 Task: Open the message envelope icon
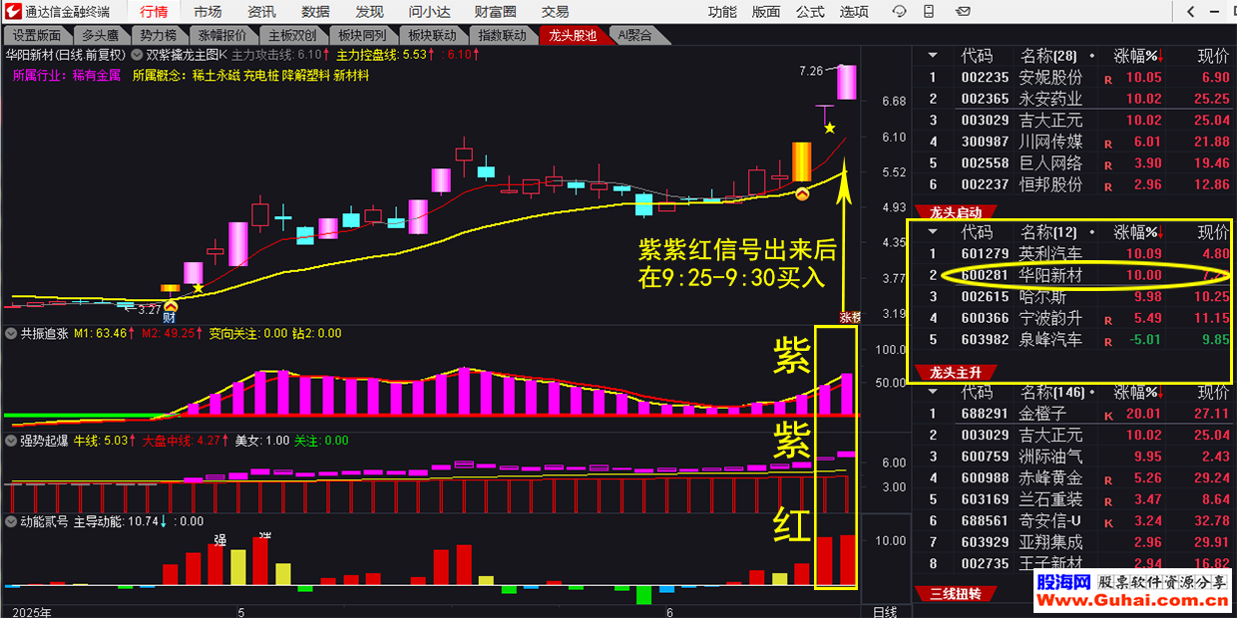(964, 12)
